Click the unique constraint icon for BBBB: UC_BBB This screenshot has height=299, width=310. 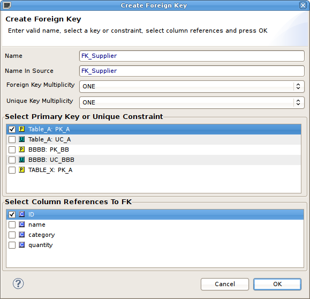click(21, 160)
